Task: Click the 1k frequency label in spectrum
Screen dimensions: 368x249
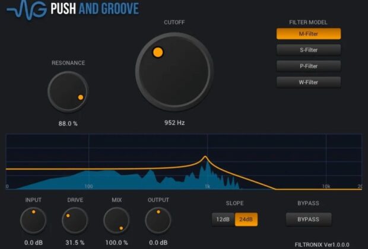Action: tap(207, 186)
